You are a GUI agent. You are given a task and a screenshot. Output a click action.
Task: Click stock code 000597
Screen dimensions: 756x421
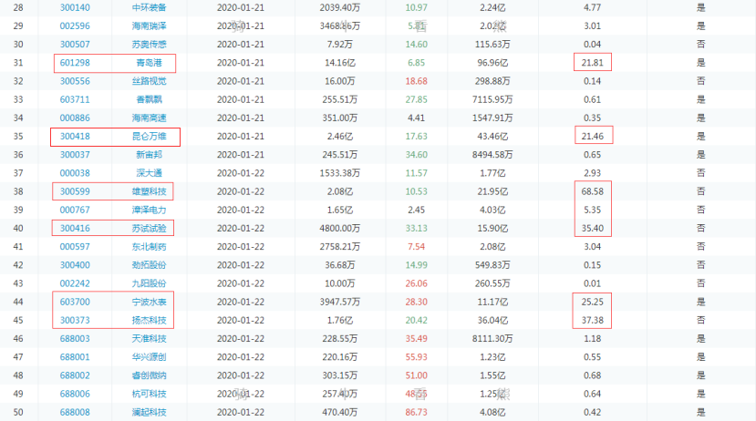75,247
